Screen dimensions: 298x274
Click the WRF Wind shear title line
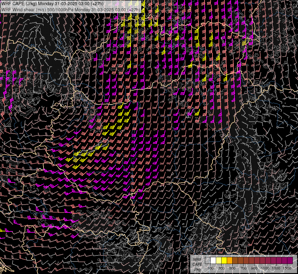71,10
